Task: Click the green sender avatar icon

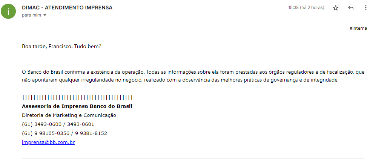Action: pyautogui.click(x=8, y=11)
